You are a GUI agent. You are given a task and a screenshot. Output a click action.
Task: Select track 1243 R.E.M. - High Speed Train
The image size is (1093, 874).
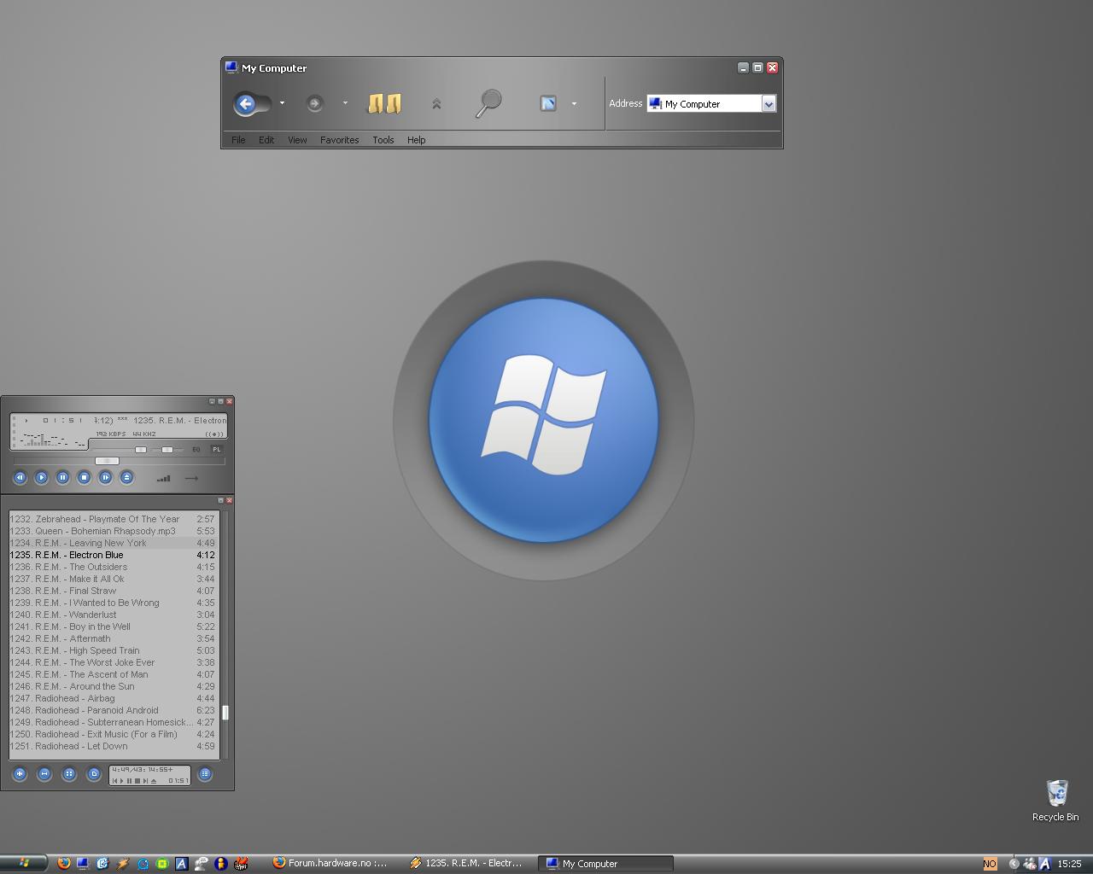point(114,650)
